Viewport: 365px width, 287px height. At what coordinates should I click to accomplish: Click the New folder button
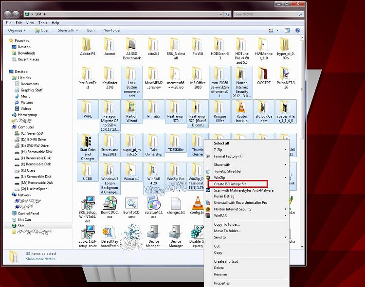pos(112,30)
